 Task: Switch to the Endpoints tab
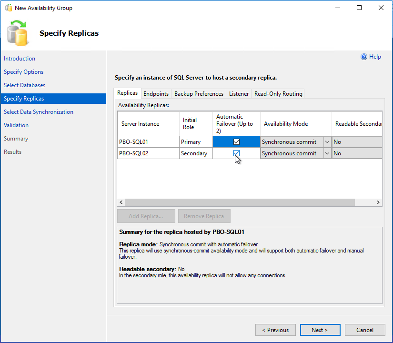pyautogui.click(x=156, y=94)
